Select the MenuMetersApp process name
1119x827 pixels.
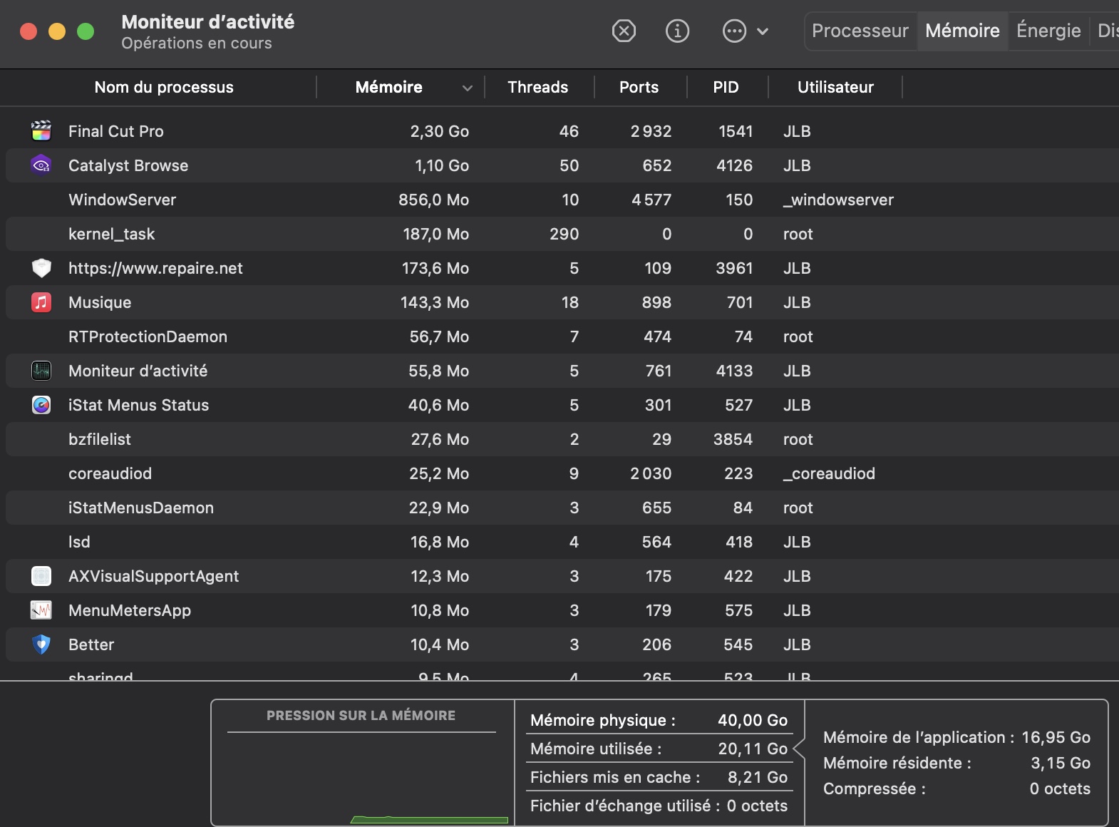(x=130, y=610)
